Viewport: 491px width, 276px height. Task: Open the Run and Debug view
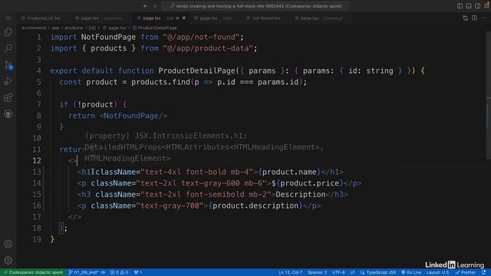tap(8, 81)
